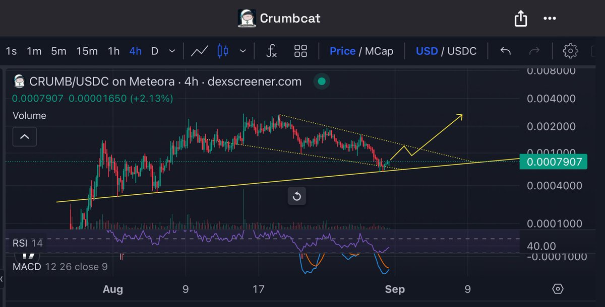Select USDC as quote currency
The image size is (605, 307).
click(x=462, y=51)
